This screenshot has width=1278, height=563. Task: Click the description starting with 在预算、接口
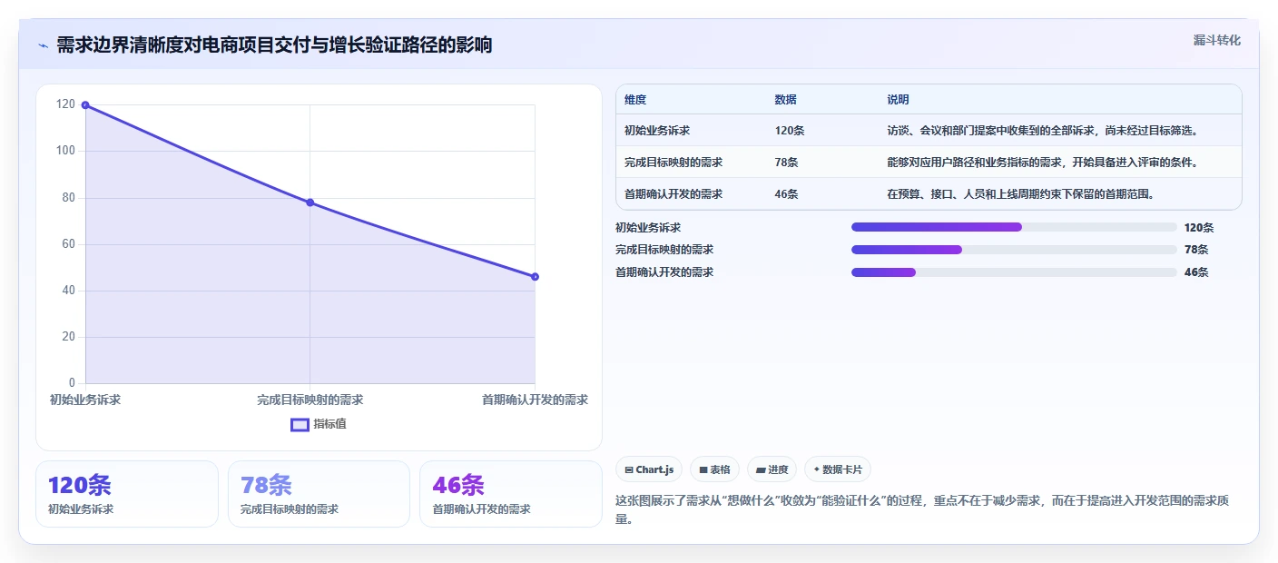click(1020, 194)
